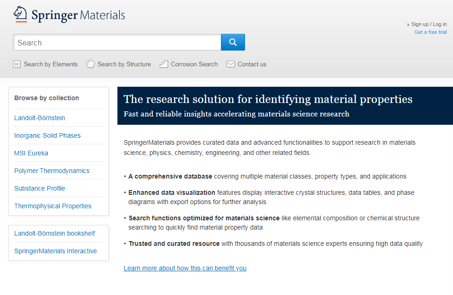453x295 pixels.
Task: Open Search by Structure
Action: (x=124, y=64)
